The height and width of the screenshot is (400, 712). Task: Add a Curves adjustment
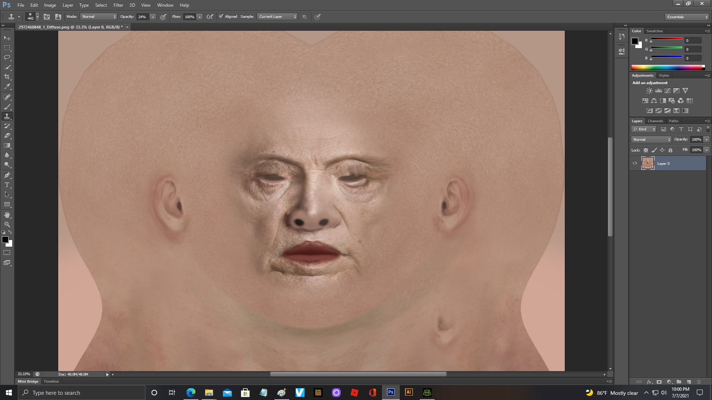667,90
